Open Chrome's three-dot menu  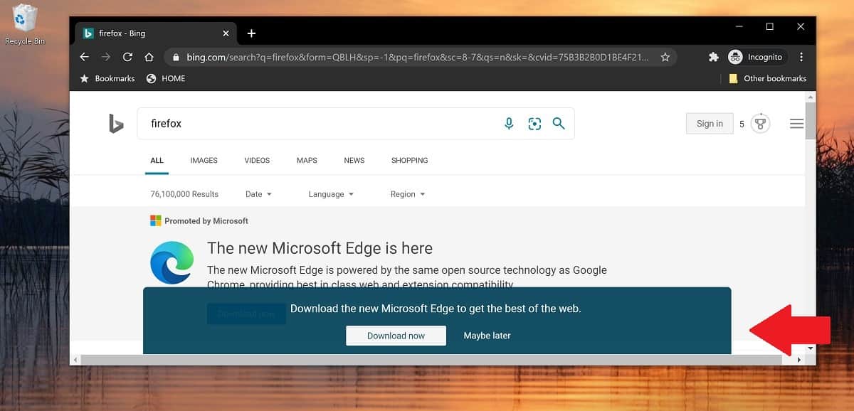(x=802, y=57)
